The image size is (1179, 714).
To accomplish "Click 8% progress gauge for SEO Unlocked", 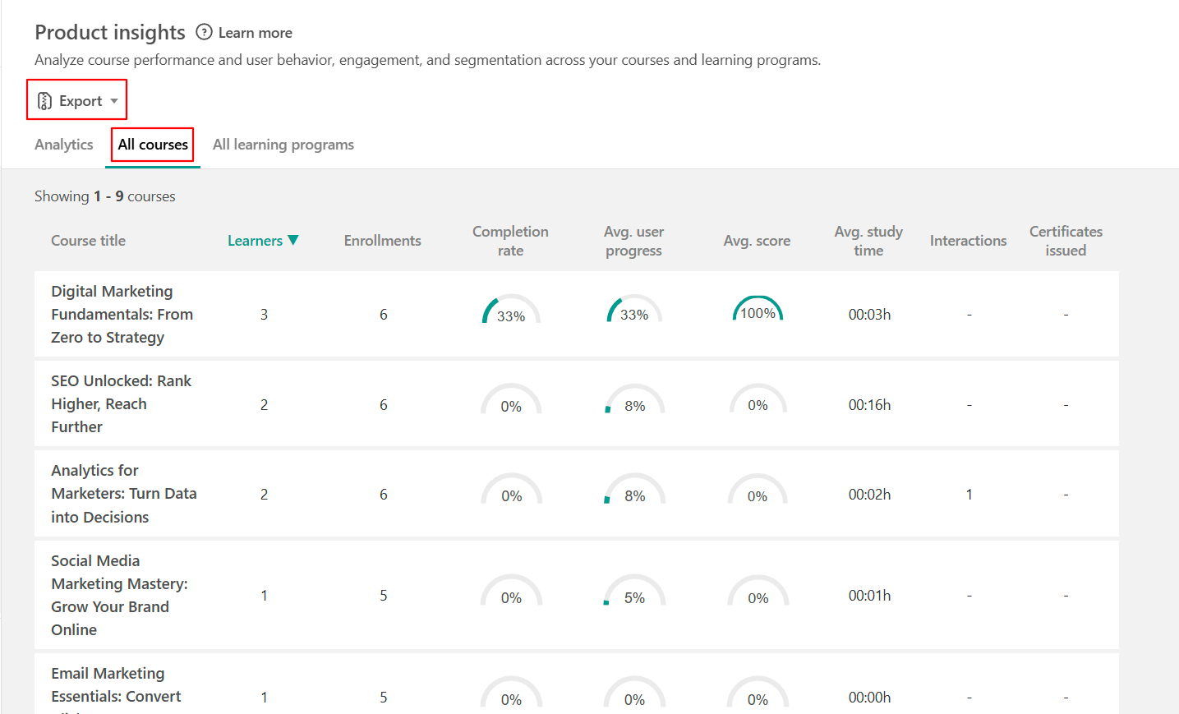I will pyautogui.click(x=634, y=400).
